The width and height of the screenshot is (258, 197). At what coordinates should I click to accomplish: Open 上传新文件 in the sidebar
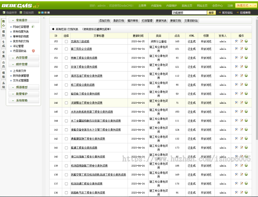click(19, 71)
